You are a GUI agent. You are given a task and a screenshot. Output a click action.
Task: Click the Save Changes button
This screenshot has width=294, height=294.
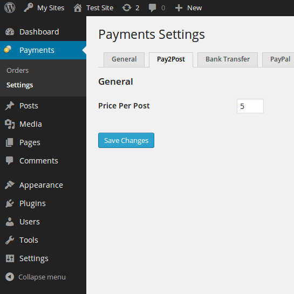[126, 140]
